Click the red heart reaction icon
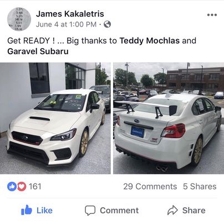Viewport: 224px width, 221px height. pos(22,187)
